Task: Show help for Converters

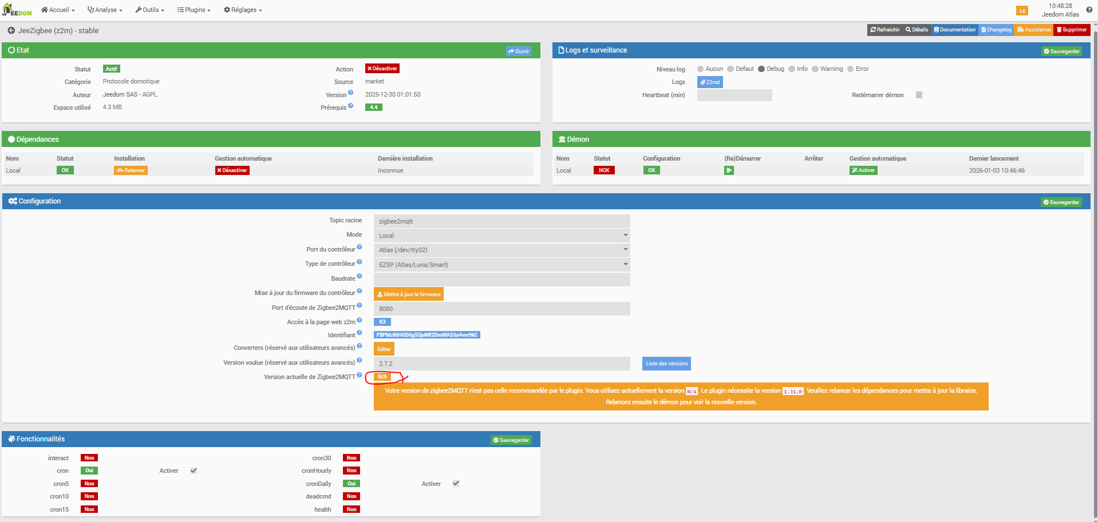Action: click(360, 345)
